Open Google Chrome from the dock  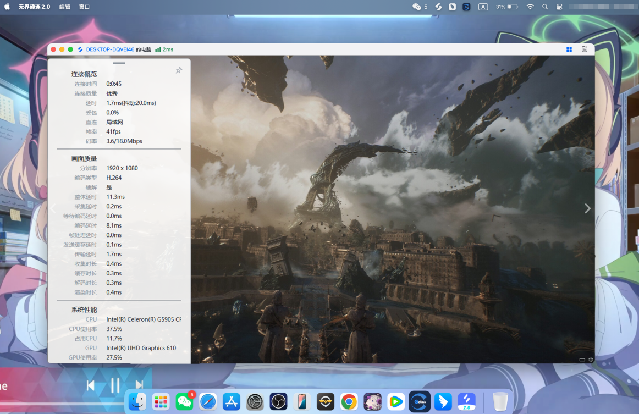349,402
